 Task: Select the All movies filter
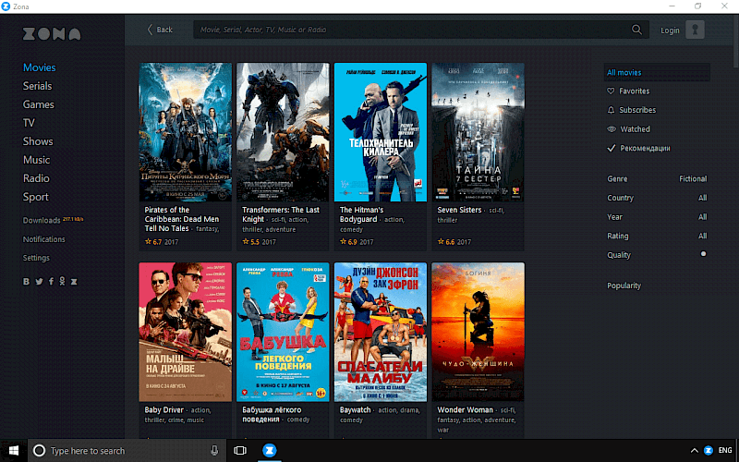657,73
